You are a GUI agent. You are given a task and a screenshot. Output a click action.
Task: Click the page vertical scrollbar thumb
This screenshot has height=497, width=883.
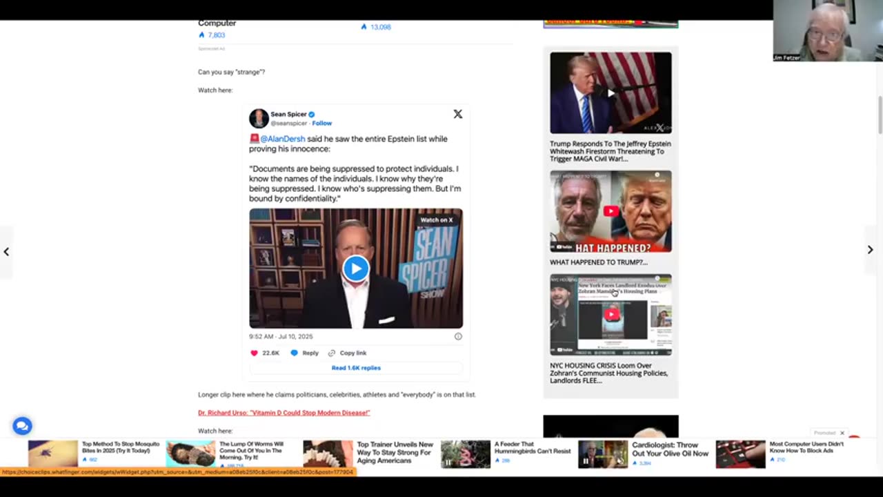(x=880, y=115)
